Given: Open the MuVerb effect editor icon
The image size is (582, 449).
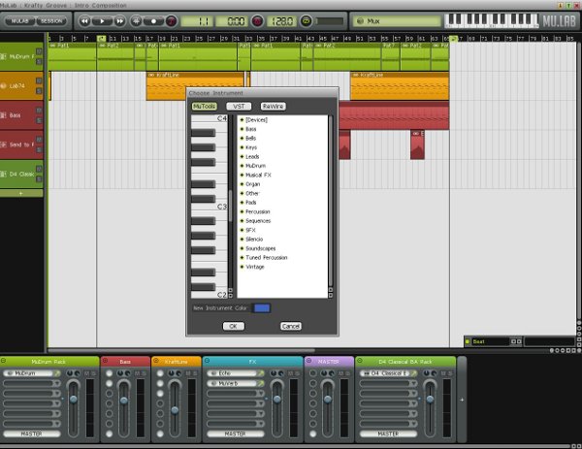Looking at the screenshot, I should point(261,383).
